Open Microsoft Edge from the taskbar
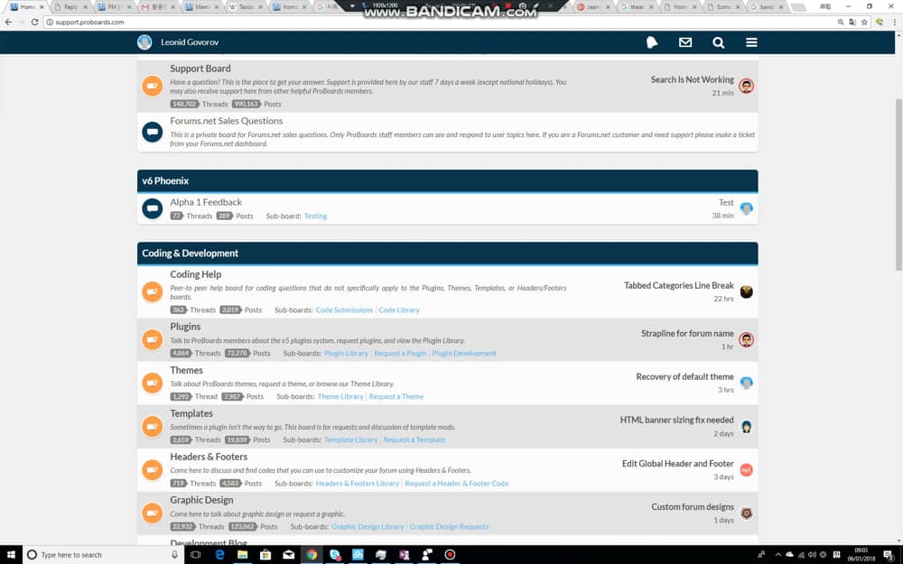903x564 pixels. [x=219, y=555]
